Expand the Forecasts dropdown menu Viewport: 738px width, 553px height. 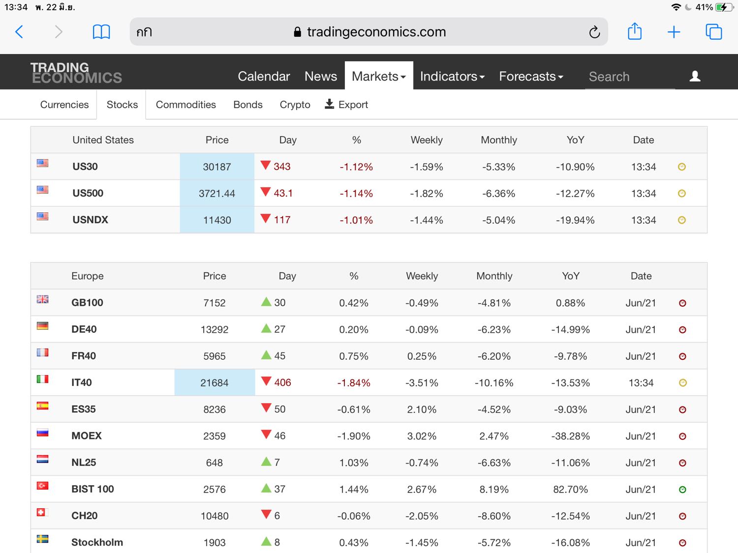click(531, 76)
